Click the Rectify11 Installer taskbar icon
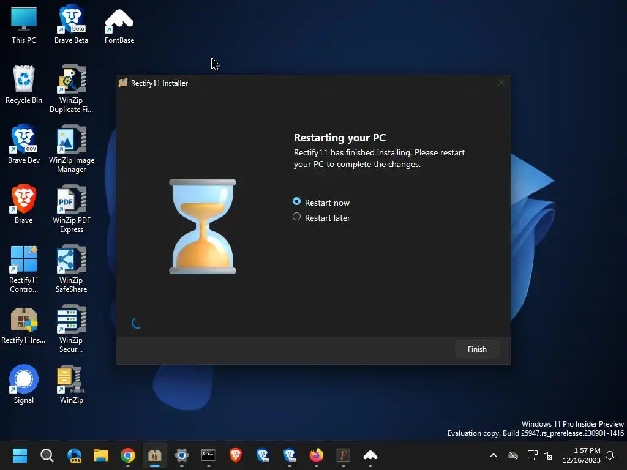627x470 pixels. pyautogui.click(x=155, y=455)
